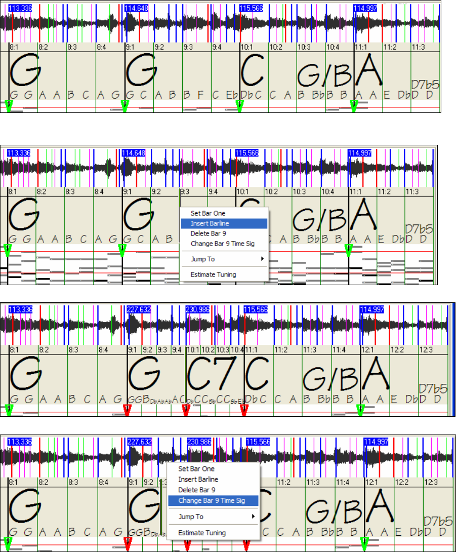Click the D7b5 chord in the first panel

pyautogui.click(x=425, y=85)
